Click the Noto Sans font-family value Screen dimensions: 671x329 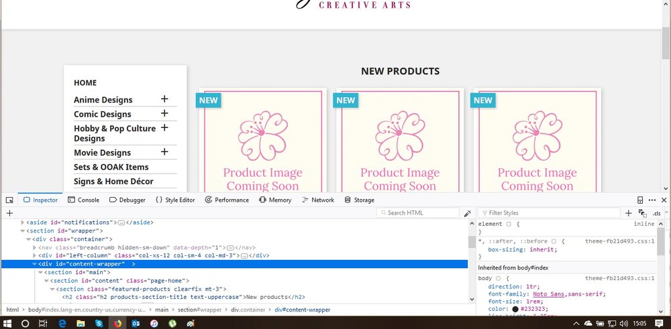point(550,294)
